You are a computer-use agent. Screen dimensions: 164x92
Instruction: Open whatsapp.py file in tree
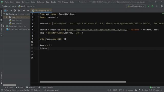pos(16,23)
